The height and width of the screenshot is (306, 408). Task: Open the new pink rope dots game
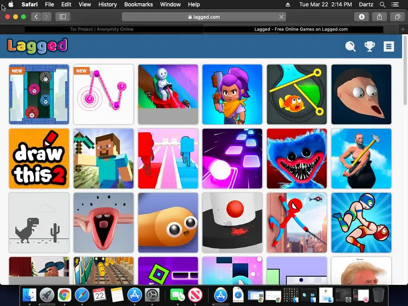104,94
